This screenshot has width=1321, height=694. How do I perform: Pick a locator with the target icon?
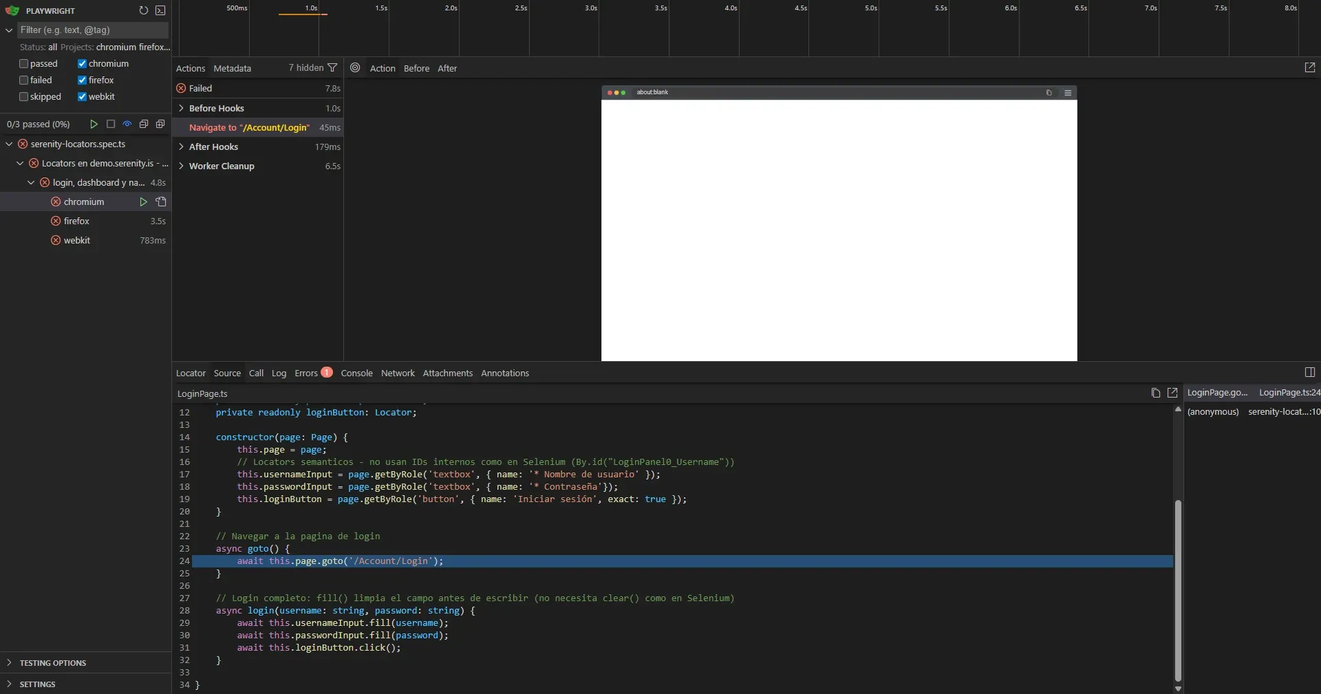click(354, 68)
